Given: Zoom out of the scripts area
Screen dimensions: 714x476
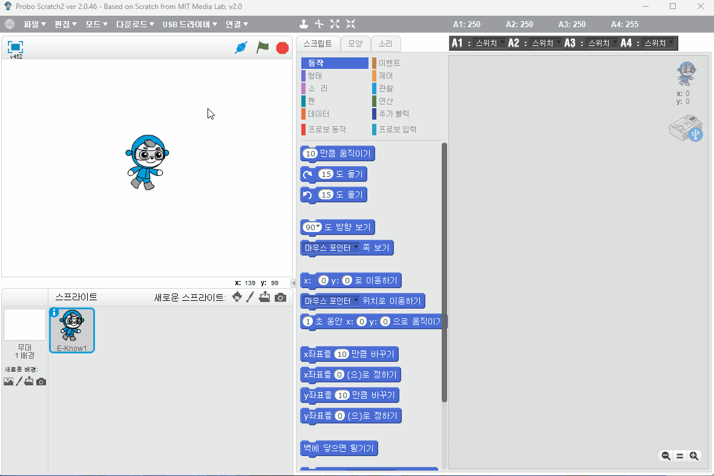Looking at the screenshot, I should (666, 456).
